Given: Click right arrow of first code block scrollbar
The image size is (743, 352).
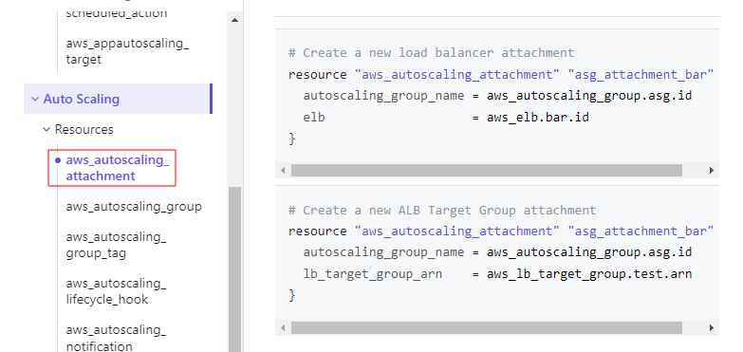Looking at the screenshot, I should click(712, 170).
